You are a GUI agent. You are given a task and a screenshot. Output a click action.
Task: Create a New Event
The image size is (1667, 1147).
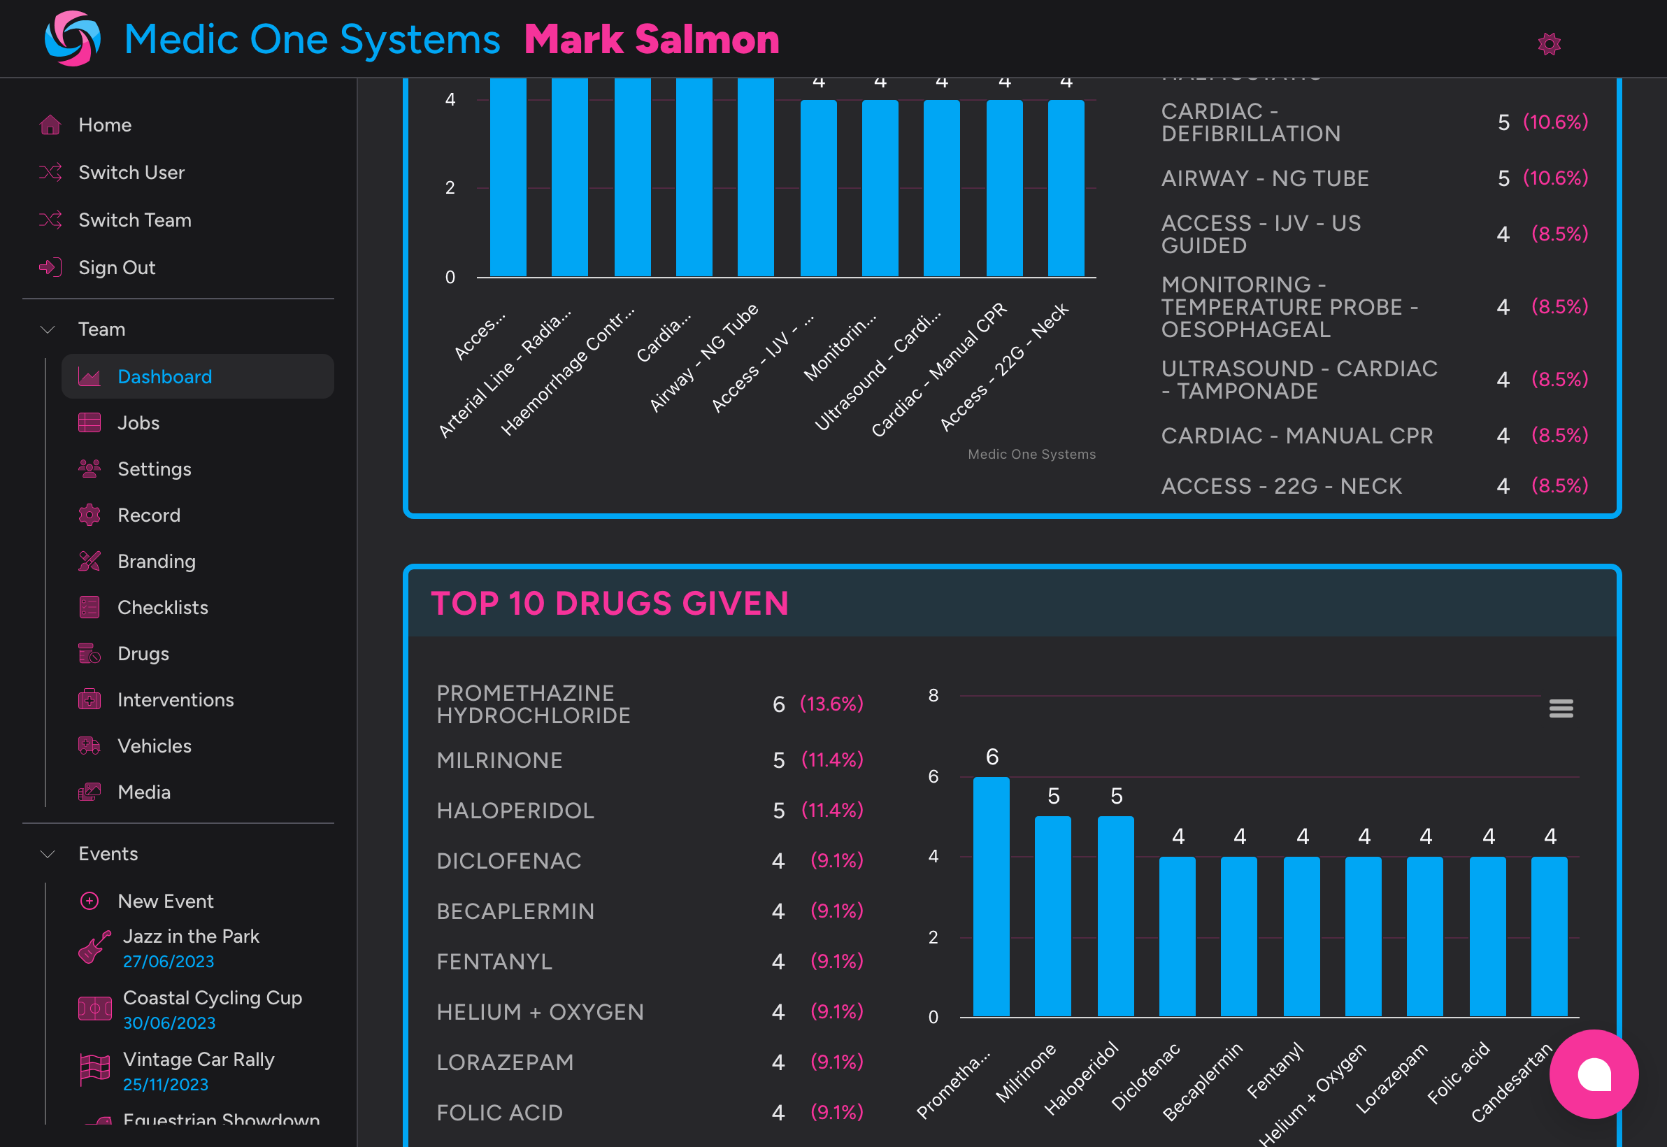(x=165, y=902)
